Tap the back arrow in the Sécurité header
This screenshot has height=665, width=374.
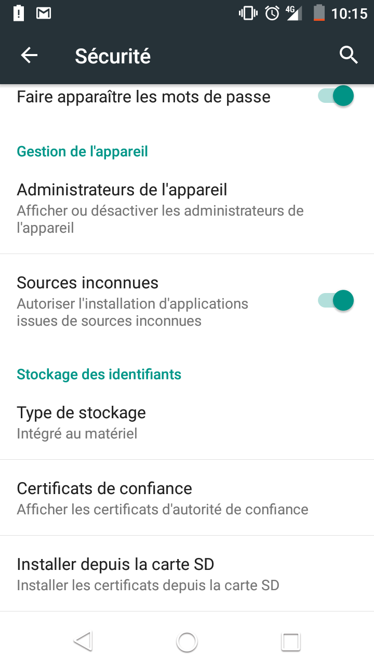(x=30, y=55)
